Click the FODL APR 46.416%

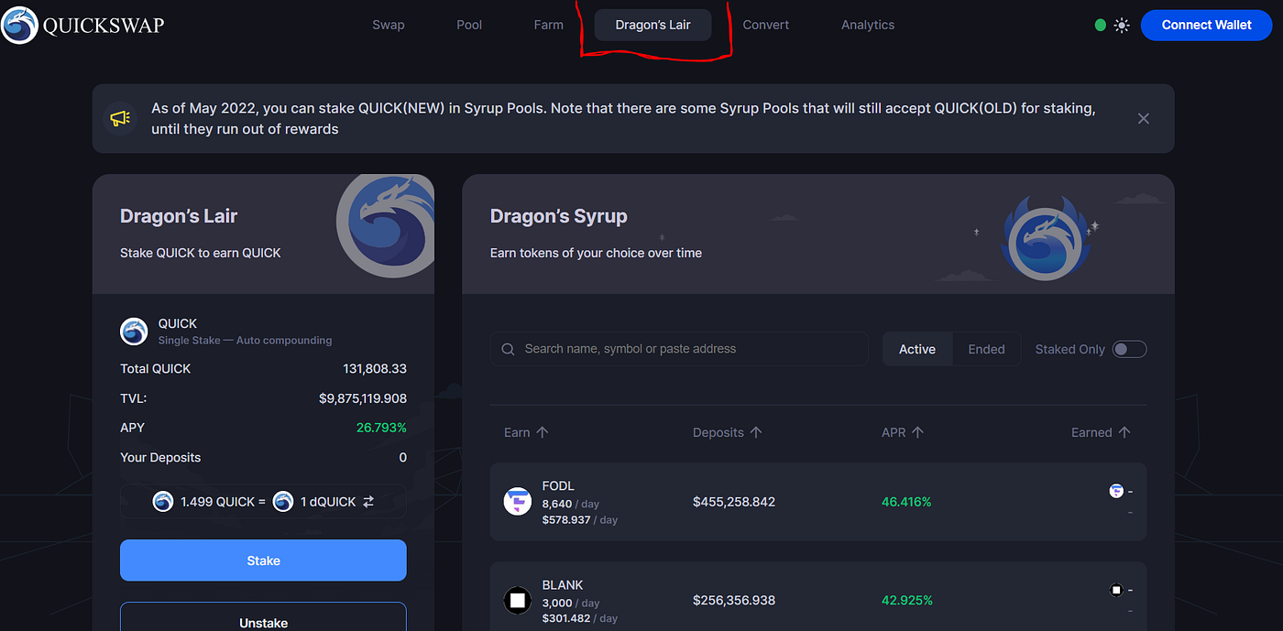pos(906,502)
